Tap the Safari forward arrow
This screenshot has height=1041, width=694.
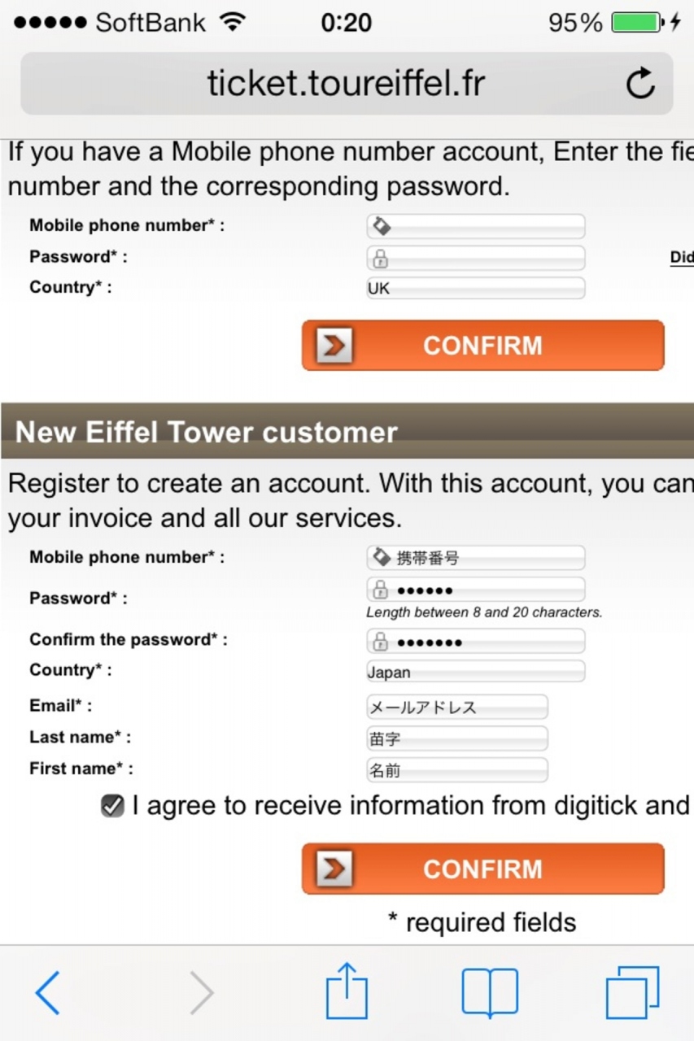click(x=202, y=992)
